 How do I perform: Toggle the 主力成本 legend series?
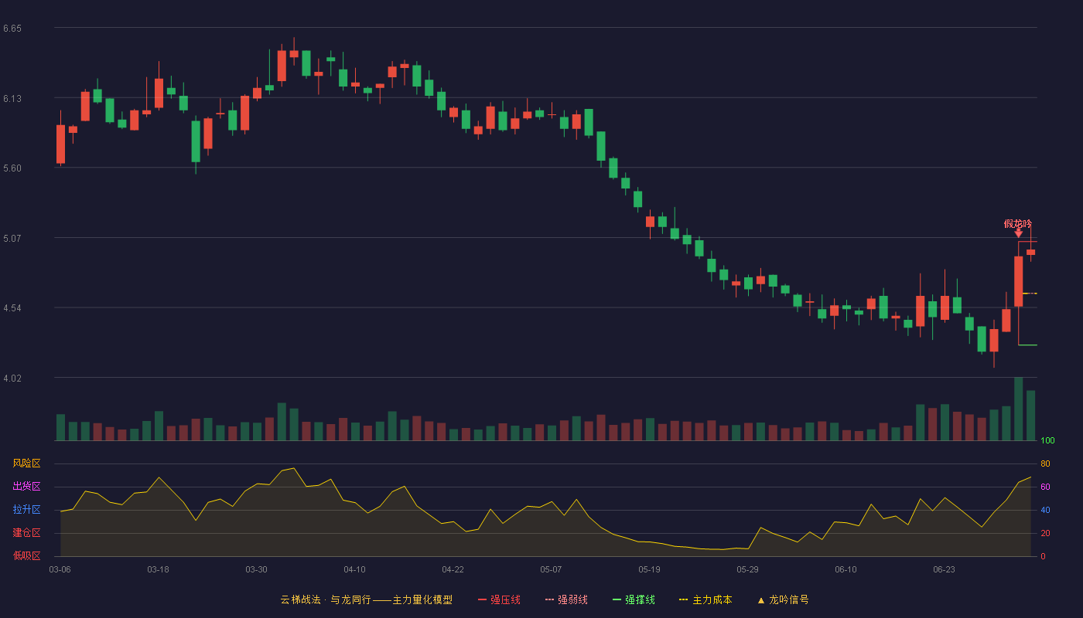pos(705,599)
